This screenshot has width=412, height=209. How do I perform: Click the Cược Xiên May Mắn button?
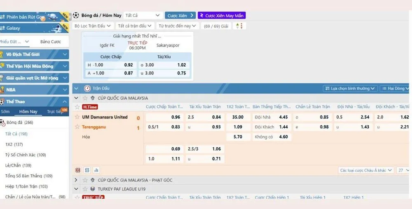click(222, 16)
